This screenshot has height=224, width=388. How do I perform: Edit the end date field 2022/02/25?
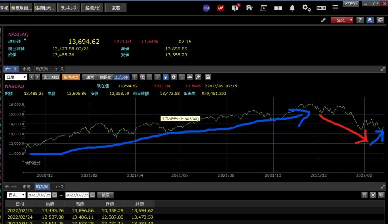pos(77,195)
